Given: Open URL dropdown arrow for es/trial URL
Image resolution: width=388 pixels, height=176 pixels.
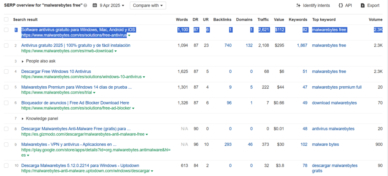Looking at the screenshot, I should point(94,93).
